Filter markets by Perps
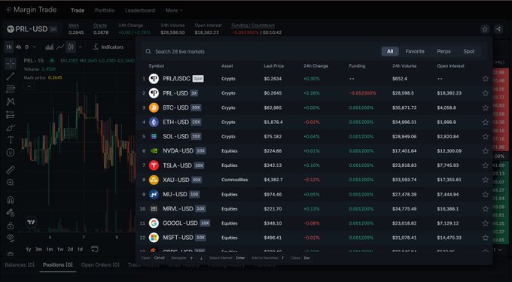The width and height of the screenshot is (512, 282). coord(443,51)
